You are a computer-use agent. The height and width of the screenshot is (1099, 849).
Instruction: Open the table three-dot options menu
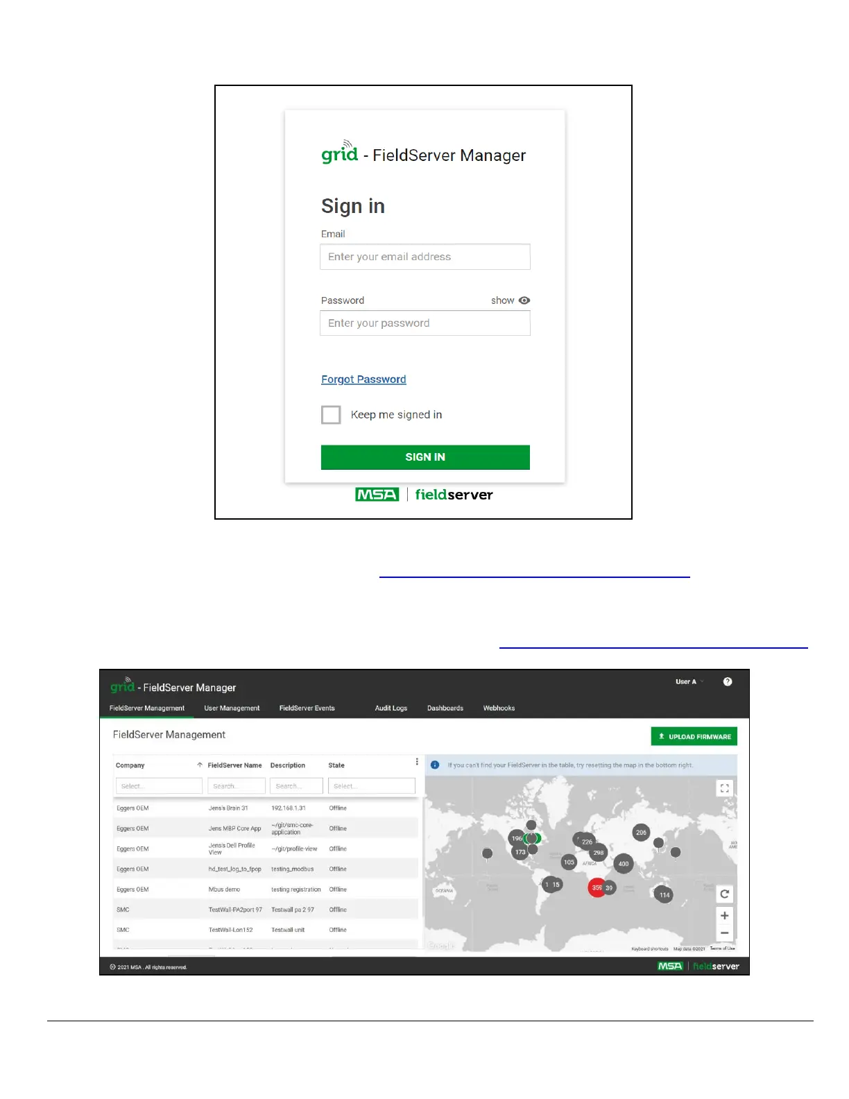[417, 762]
